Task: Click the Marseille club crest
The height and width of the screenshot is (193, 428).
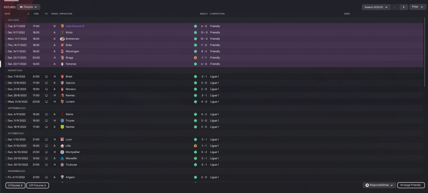Action: 62,158
